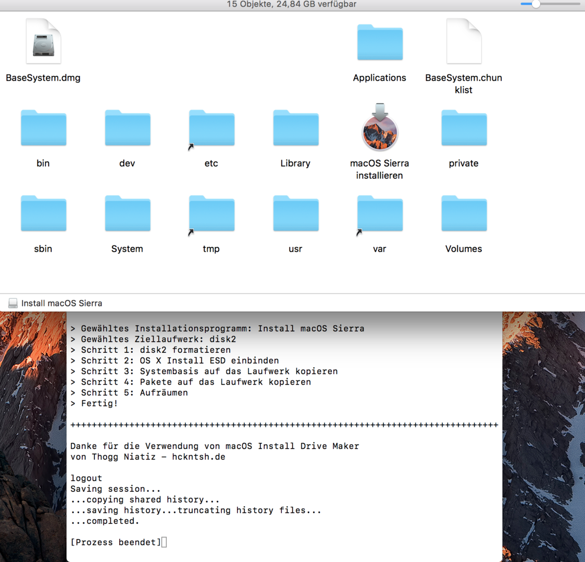This screenshot has width=585, height=562.
Task: Select the var folder alias
Action: click(x=380, y=214)
